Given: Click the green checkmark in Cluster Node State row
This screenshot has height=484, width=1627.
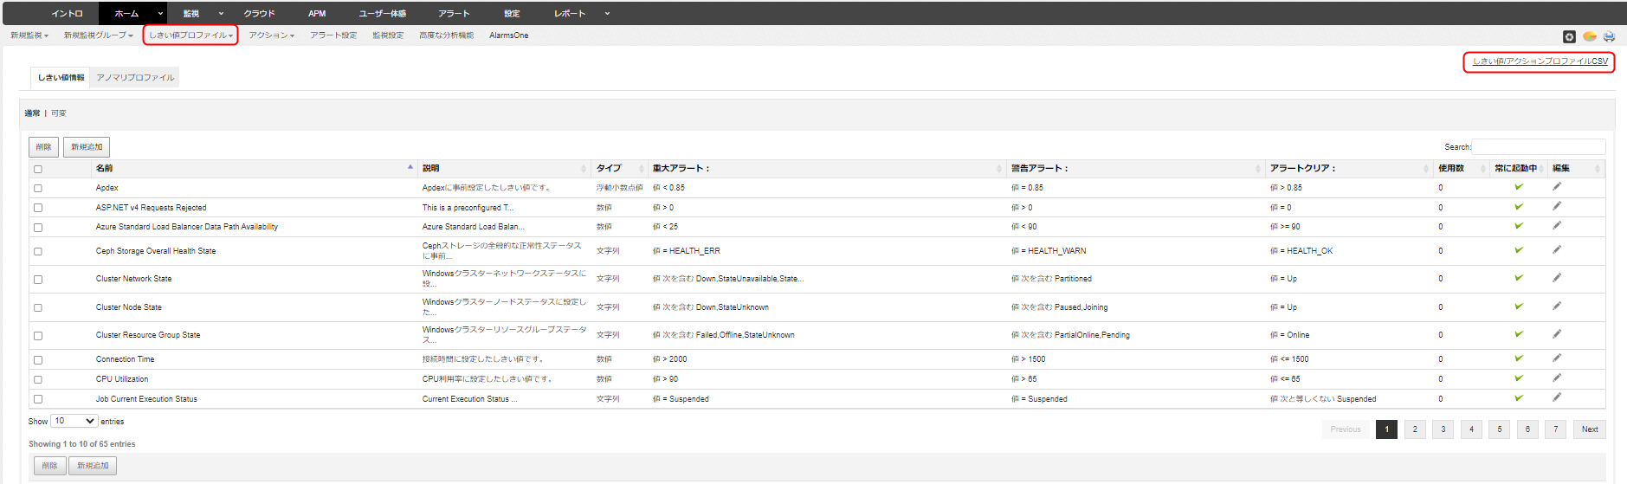Looking at the screenshot, I should [1518, 307].
